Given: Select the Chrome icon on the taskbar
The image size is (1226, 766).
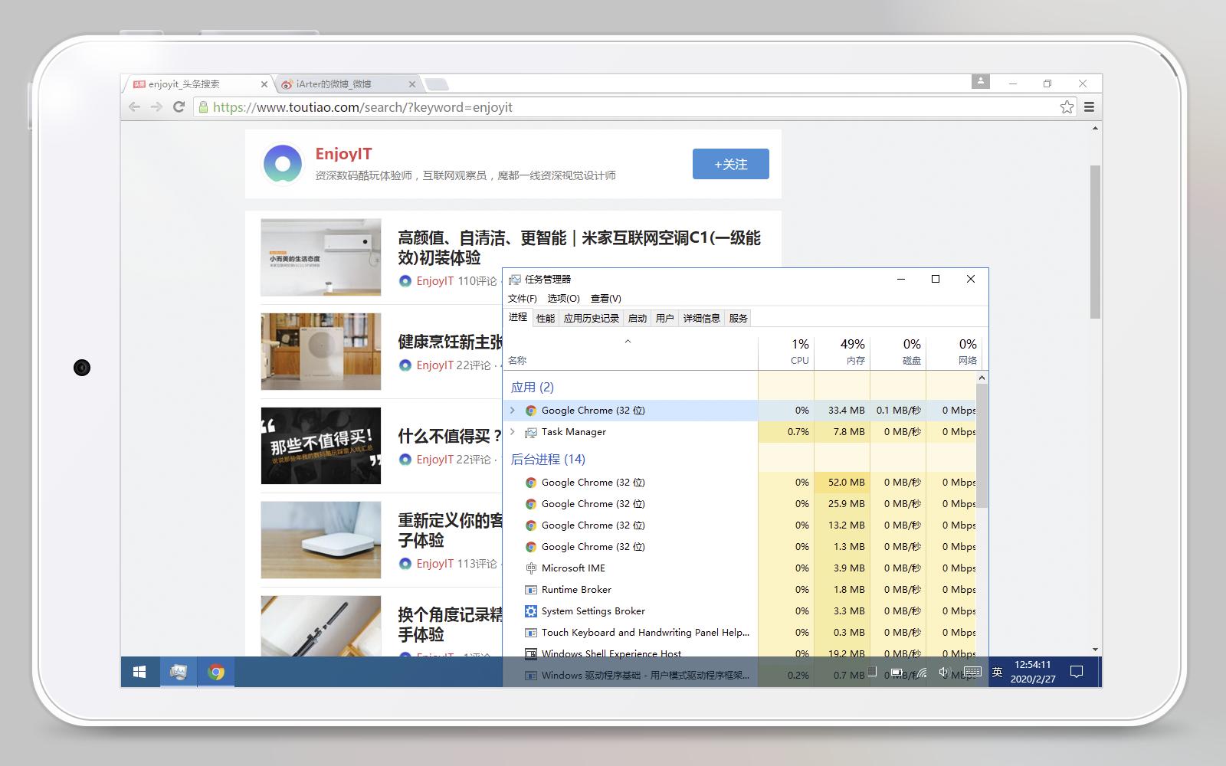Looking at the screenshot, I should click(x=215, y=672).
